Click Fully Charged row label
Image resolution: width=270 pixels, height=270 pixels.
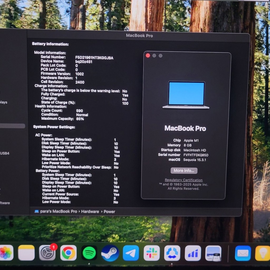pos(53,94)
